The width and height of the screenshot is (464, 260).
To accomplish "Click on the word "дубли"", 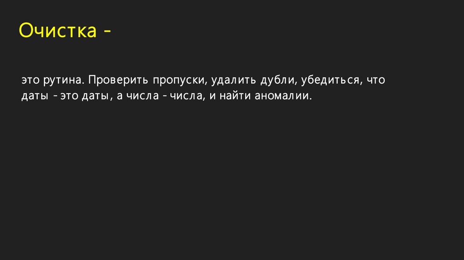I will click(278, 81).
